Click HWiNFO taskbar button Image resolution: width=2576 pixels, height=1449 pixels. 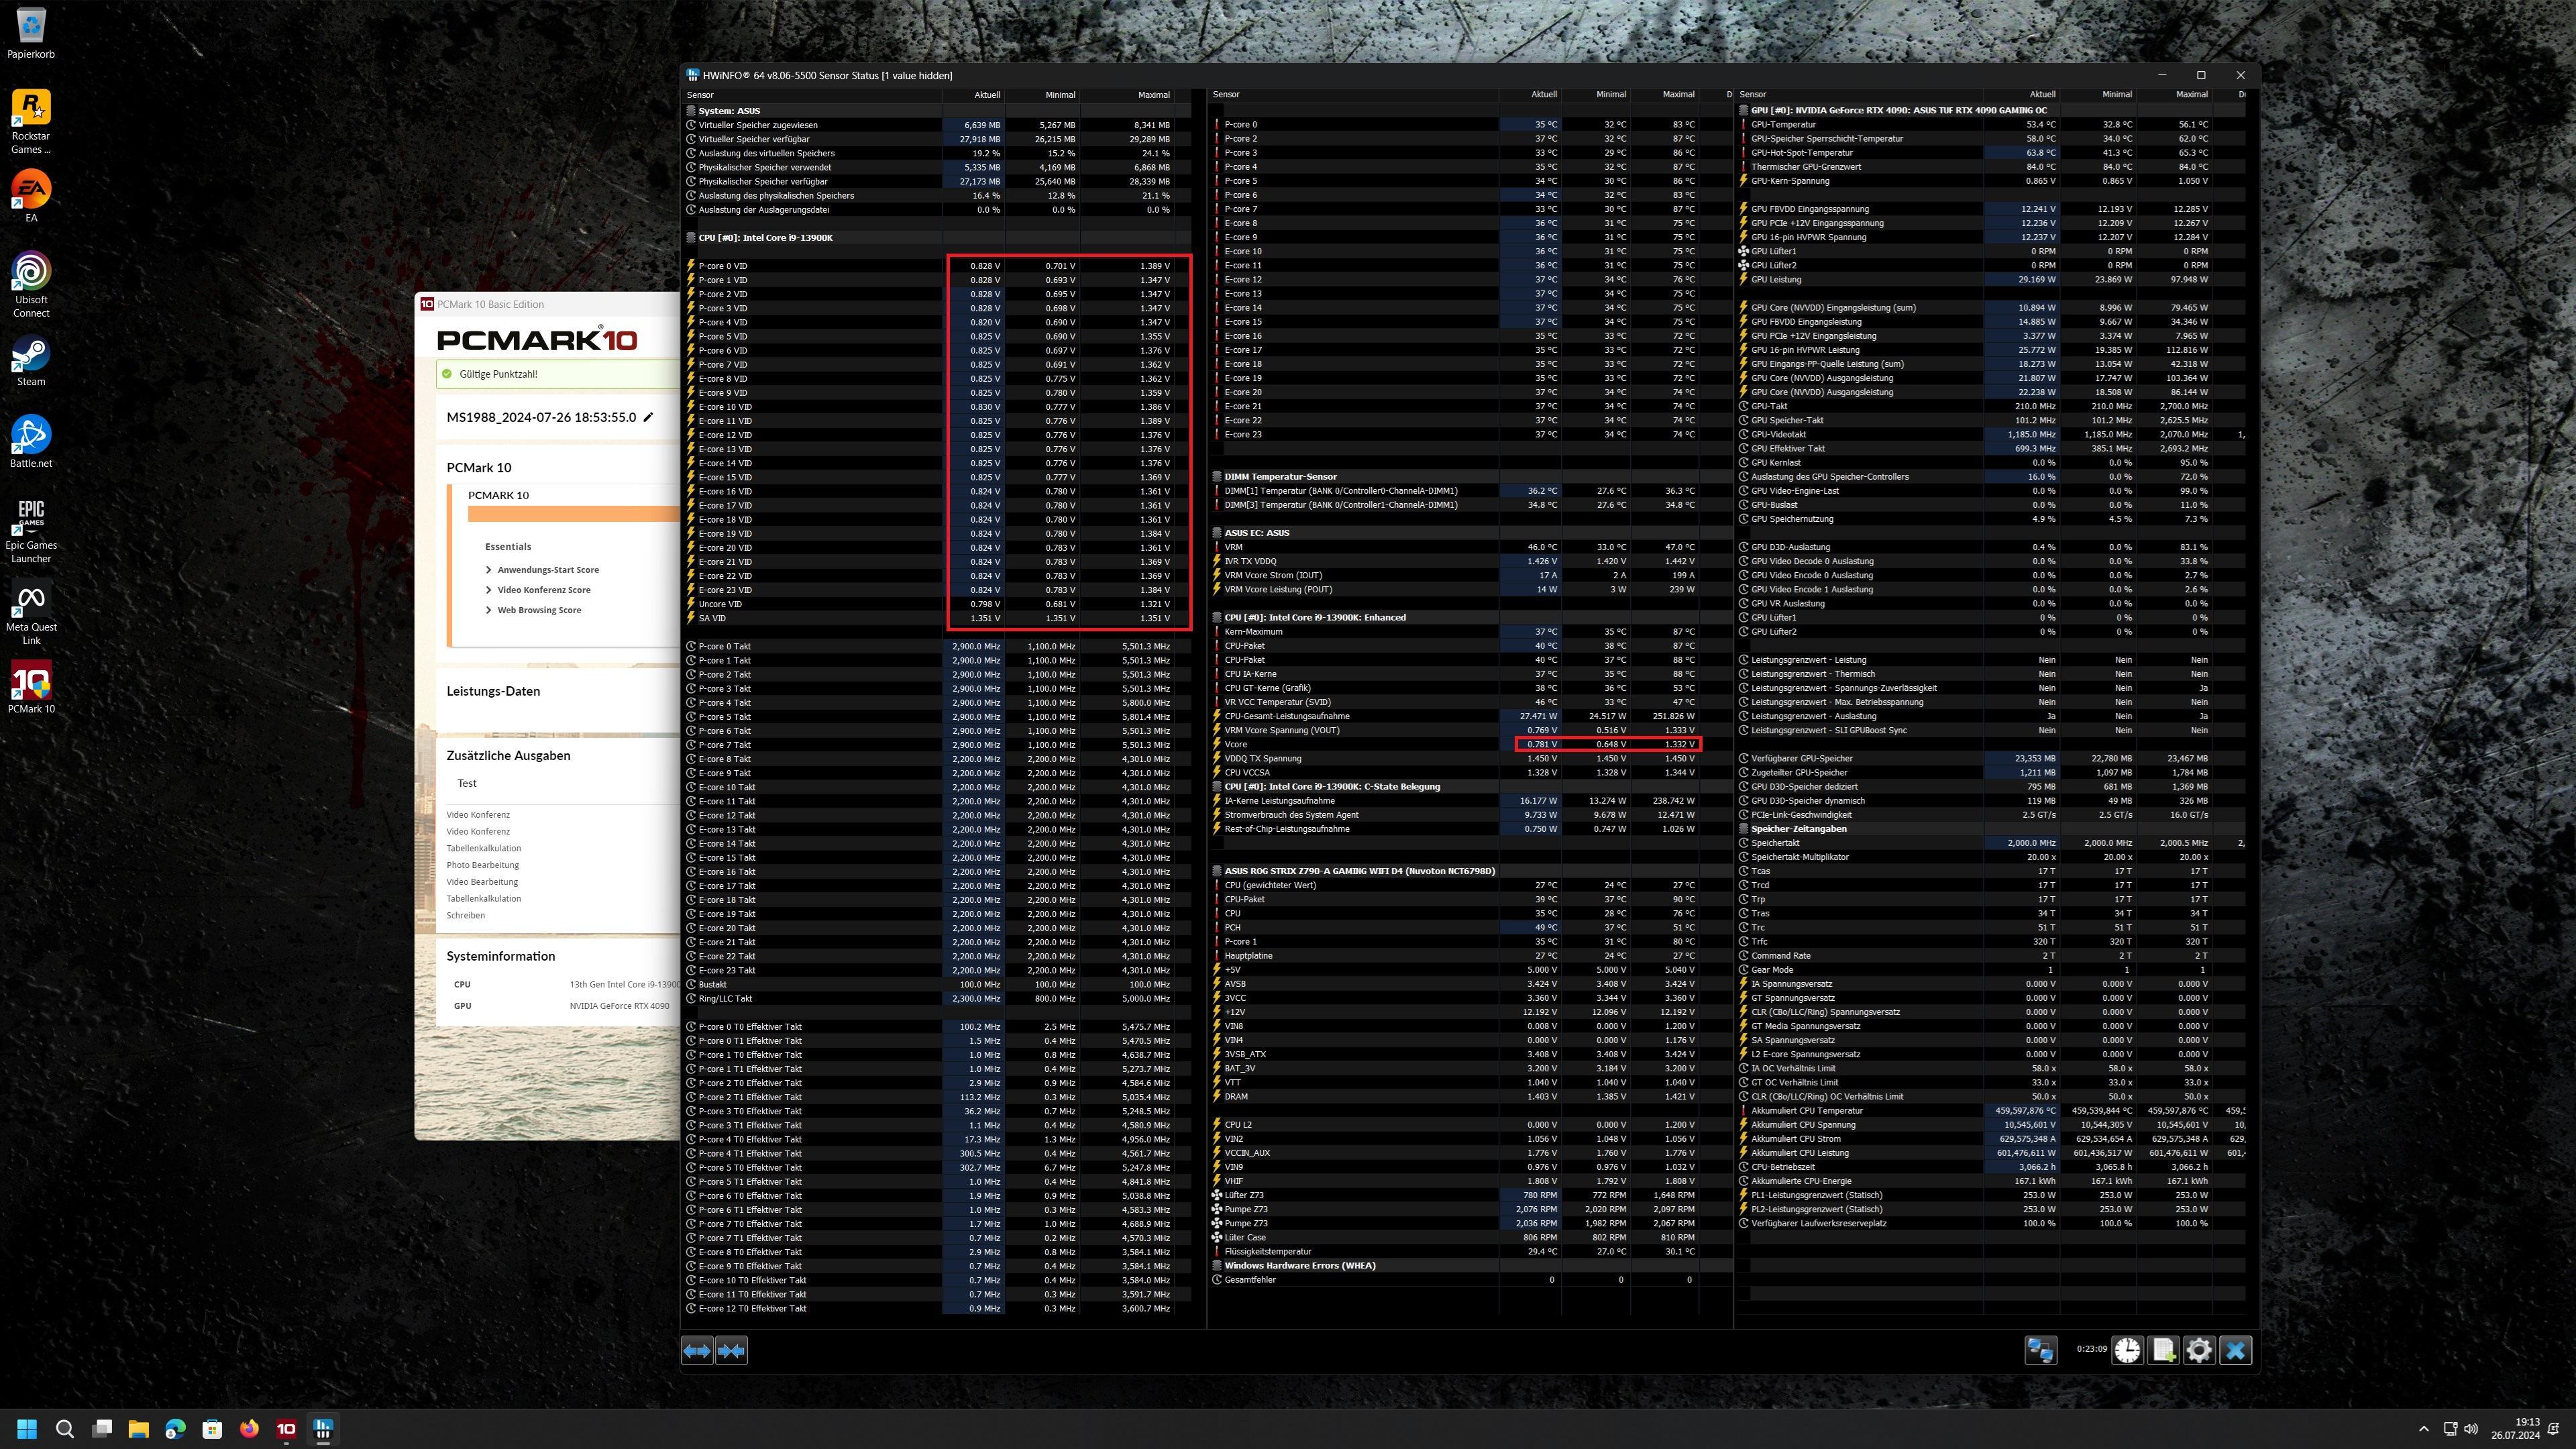(x=323, y=1428)
